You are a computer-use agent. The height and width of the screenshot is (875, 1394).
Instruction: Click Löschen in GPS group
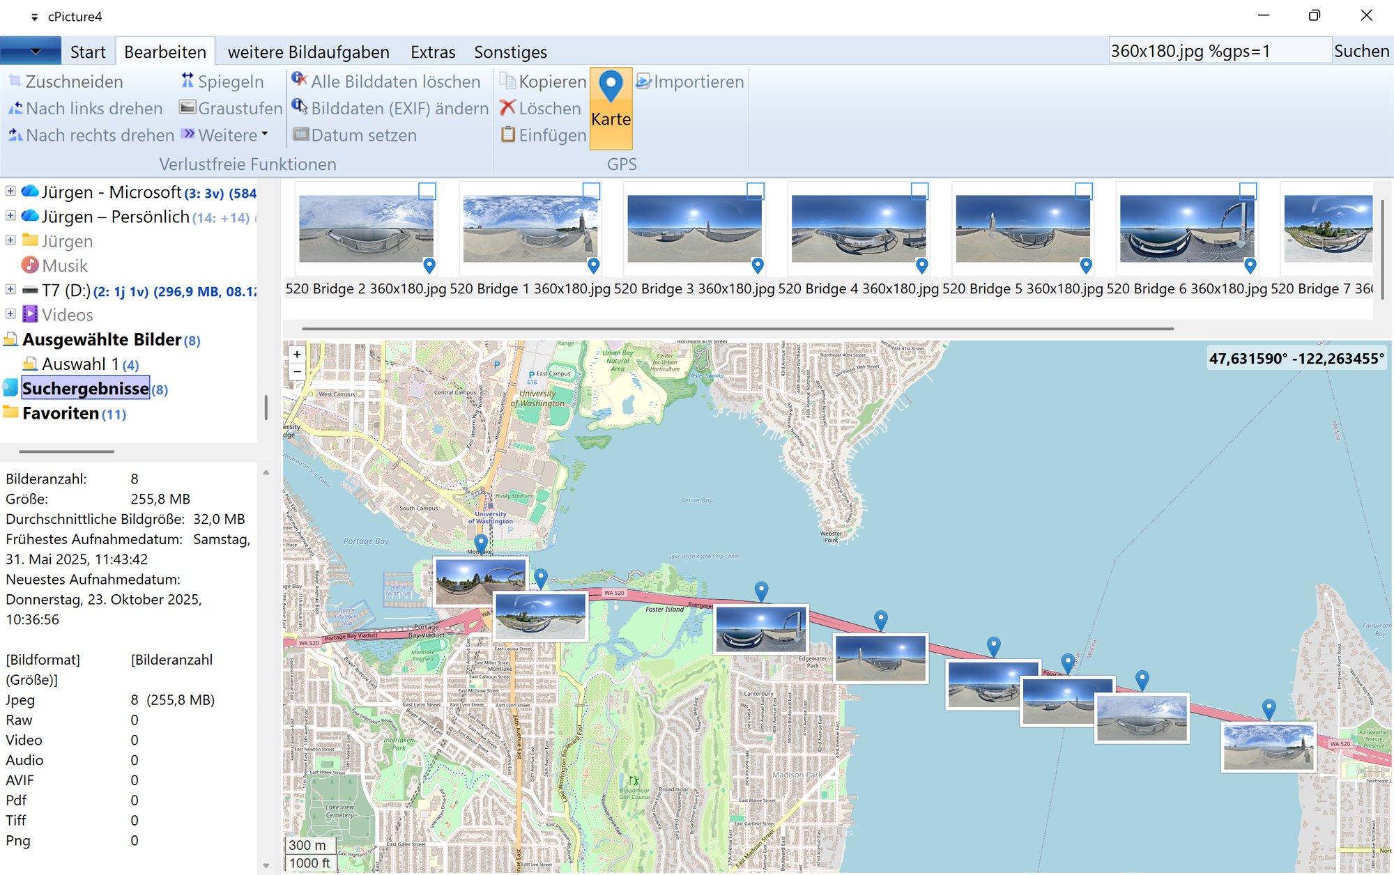pyautogui.click(x=540, y=109)
